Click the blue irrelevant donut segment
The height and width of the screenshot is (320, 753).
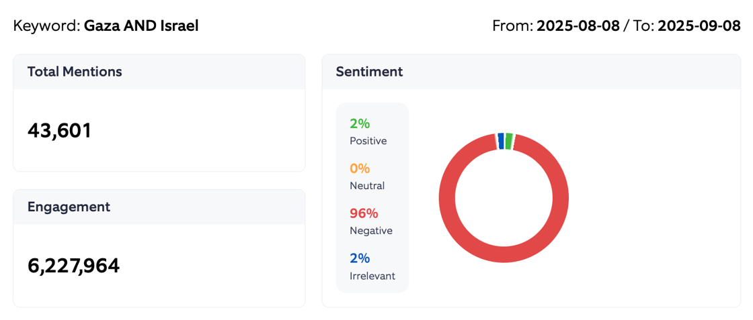[x=501, y=140]
